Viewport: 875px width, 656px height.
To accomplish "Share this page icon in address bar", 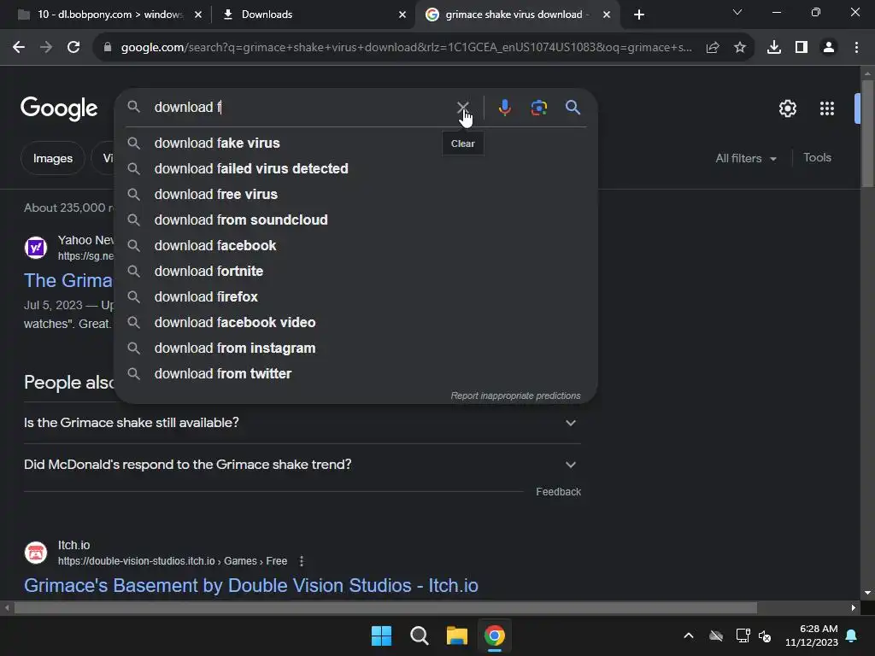I will pos(713,48).
